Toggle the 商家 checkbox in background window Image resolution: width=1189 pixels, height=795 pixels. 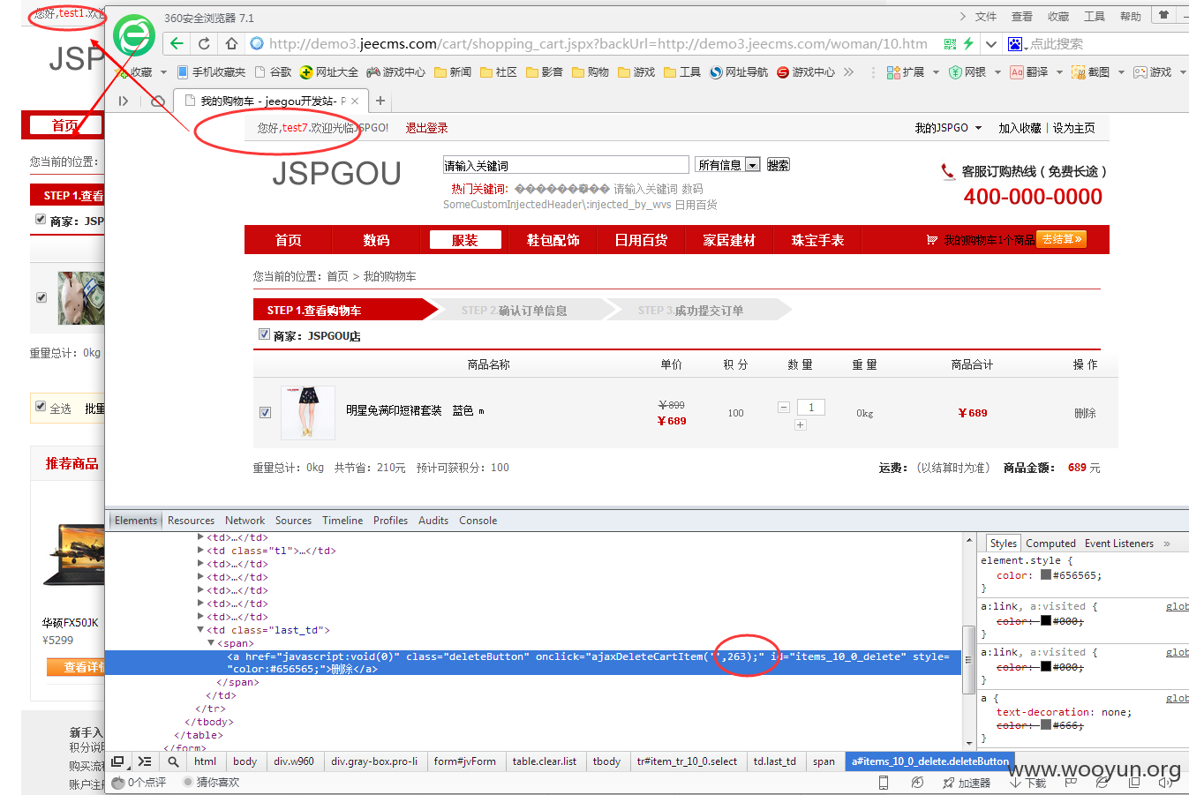pyautogui.click(x=41, y=219)
